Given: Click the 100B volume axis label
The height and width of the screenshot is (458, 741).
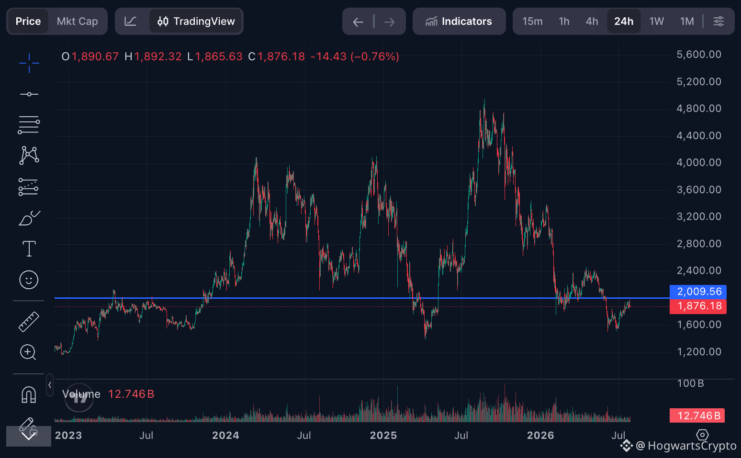Looking at the screenshot, I should click(x=690, y=383).
